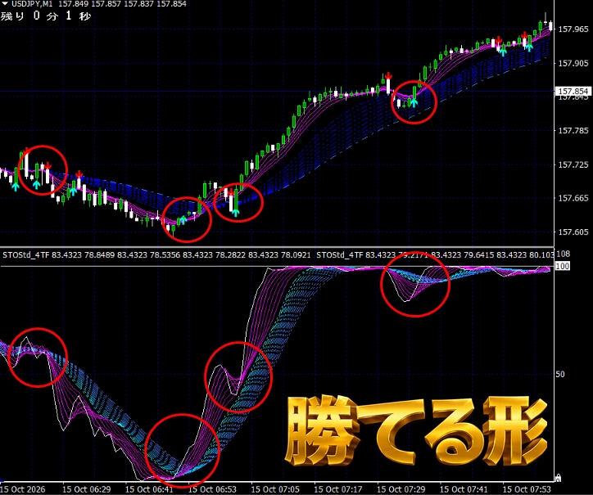
Task: Click the 15 Oct 07:53 time label
Action: coord(527,489)
